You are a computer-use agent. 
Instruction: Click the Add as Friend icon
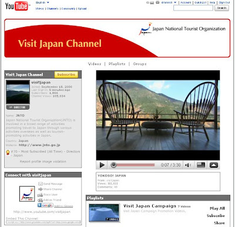tap(40, 200)
